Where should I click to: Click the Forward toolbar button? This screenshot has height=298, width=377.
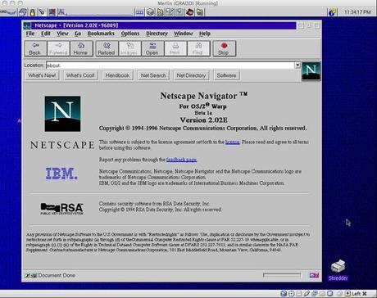pyautogui.click(x=58, y=48)
